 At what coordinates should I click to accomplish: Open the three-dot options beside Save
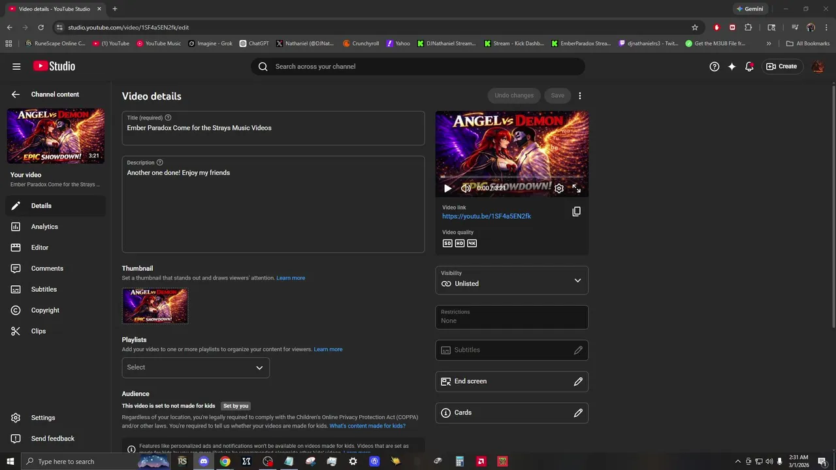[x=580, y=96]
